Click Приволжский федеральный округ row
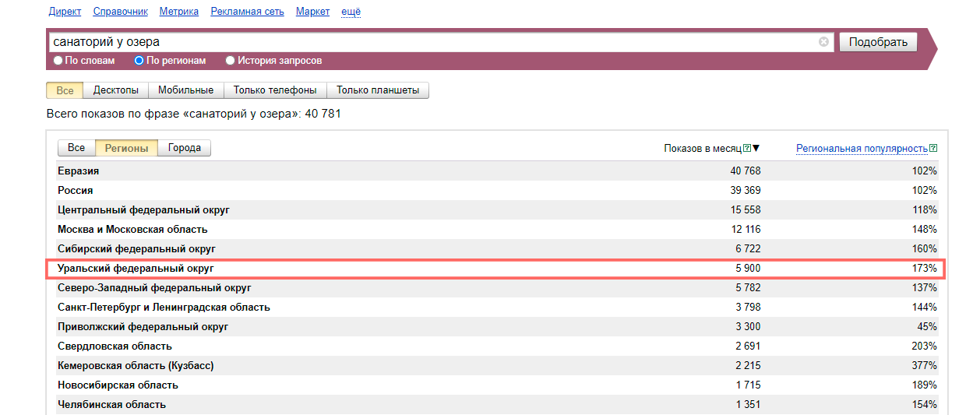966x415 pixels. pyautogui.click(x=496, y=326)
